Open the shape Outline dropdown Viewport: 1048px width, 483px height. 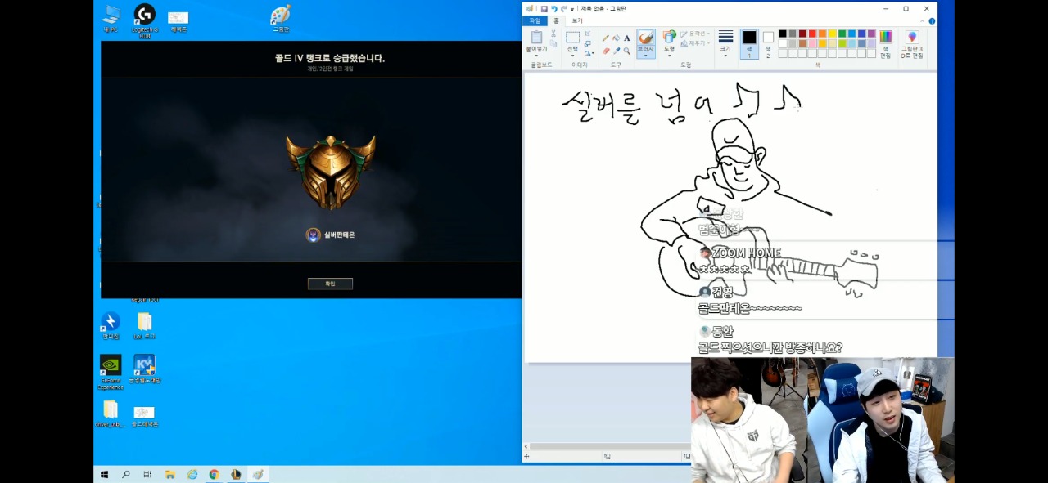click(697, 34)
